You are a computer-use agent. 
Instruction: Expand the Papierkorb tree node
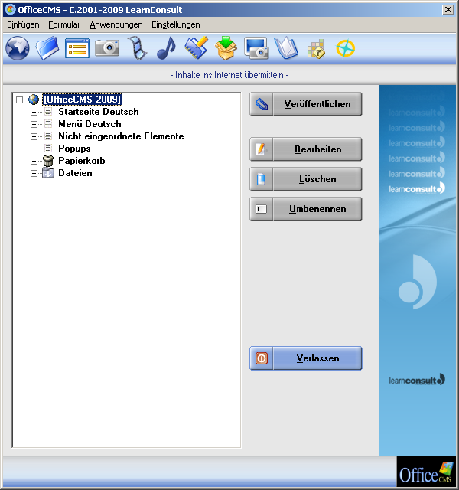pyautogui.click(x=34, y=161)
